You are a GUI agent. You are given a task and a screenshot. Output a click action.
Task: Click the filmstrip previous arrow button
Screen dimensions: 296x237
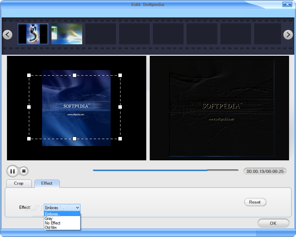8,35
